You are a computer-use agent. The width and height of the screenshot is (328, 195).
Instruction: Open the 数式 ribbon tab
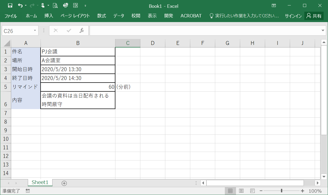(102, 16)
